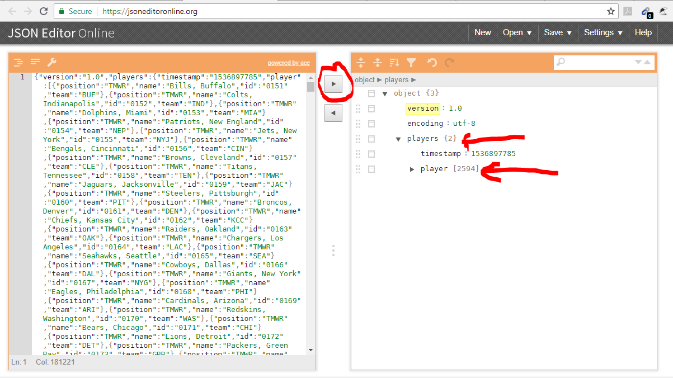Open the Save menu item
This screenshot has height=378, width=673.
click(x=557, y=32)
